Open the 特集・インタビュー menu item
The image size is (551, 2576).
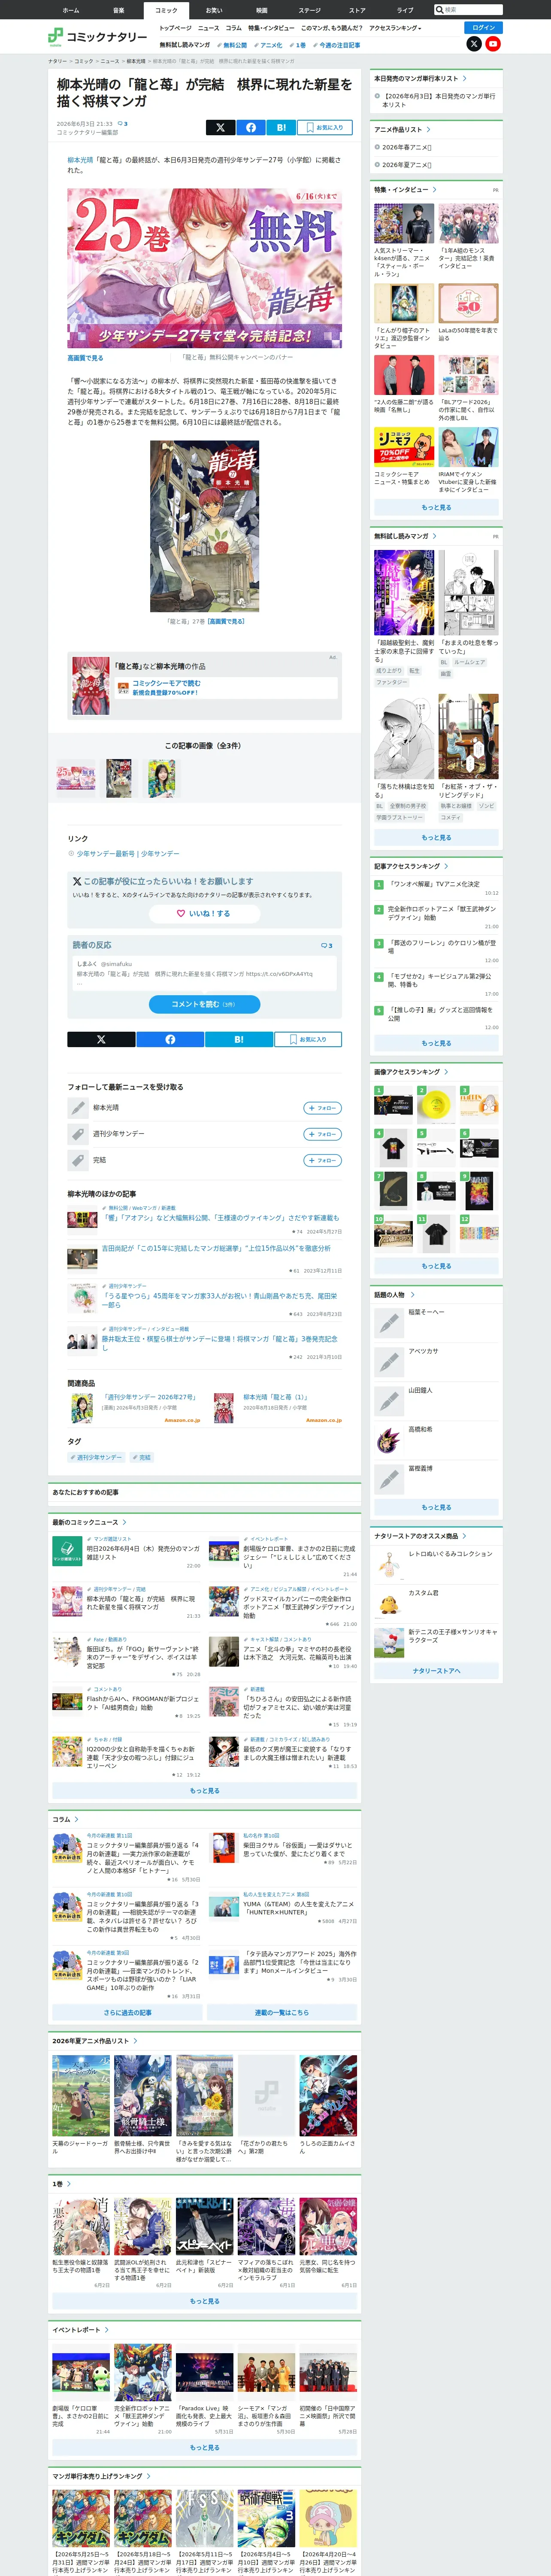pyautogui.click(x=271, y=28)
